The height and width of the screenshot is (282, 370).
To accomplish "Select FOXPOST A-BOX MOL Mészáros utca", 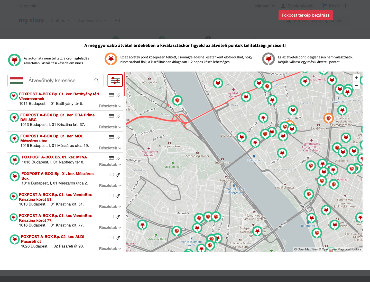I will (52, 138).
